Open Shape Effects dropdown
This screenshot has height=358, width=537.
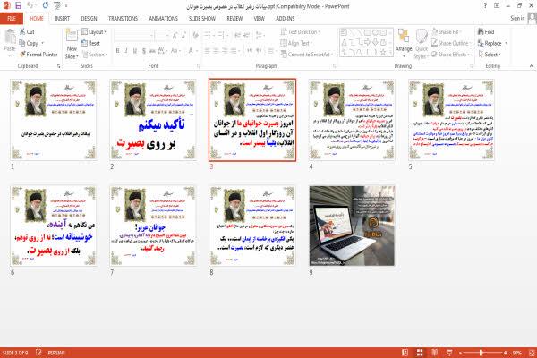[x=451, y=55]
